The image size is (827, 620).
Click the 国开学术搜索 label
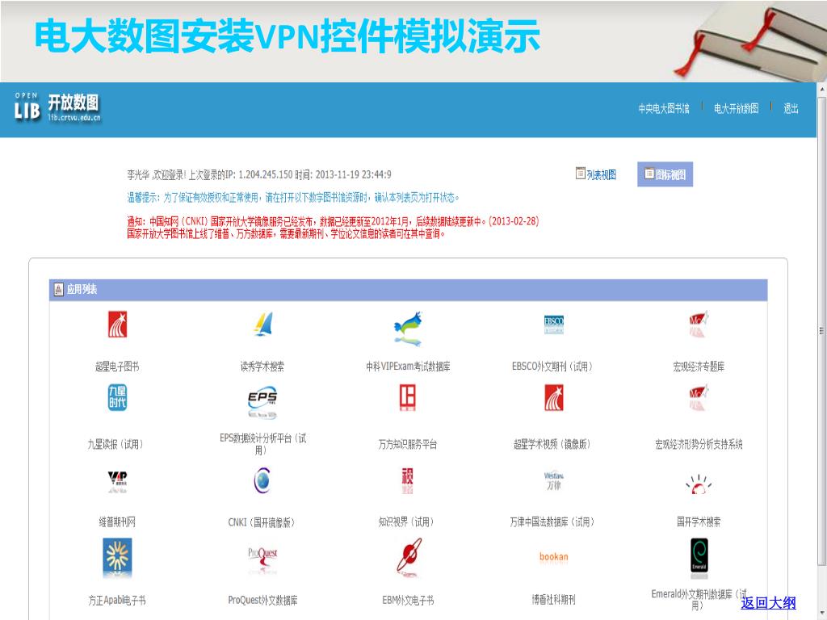tap(699, 522)
